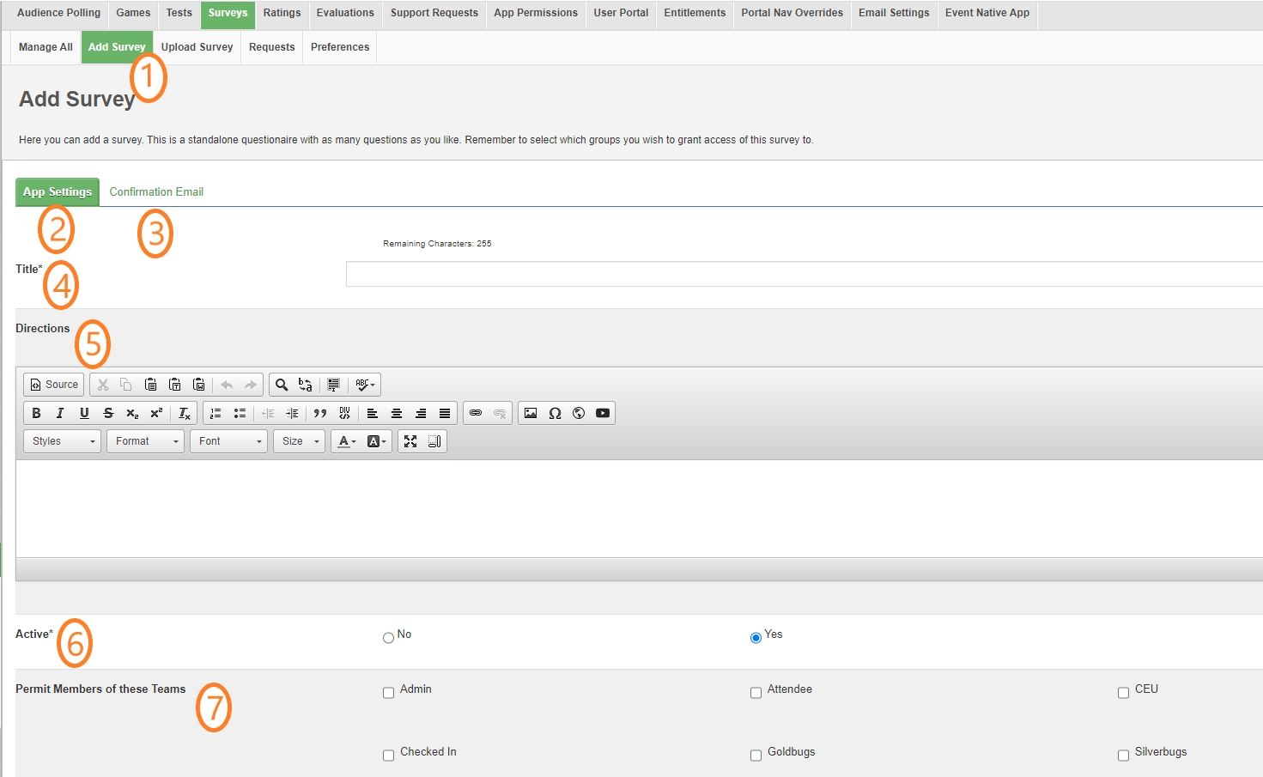Image resolution: width=1263 pixels, height=777 pixels.
Task: Open the Styles dropdown
Action: (x=62, y=441)
